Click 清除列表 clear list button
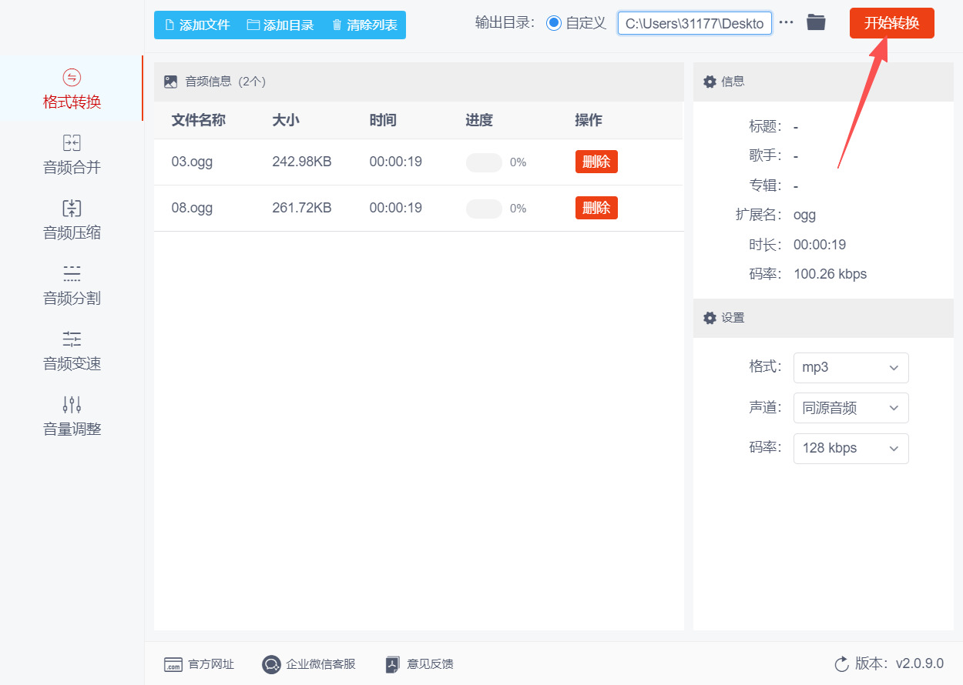 [364, 25]
